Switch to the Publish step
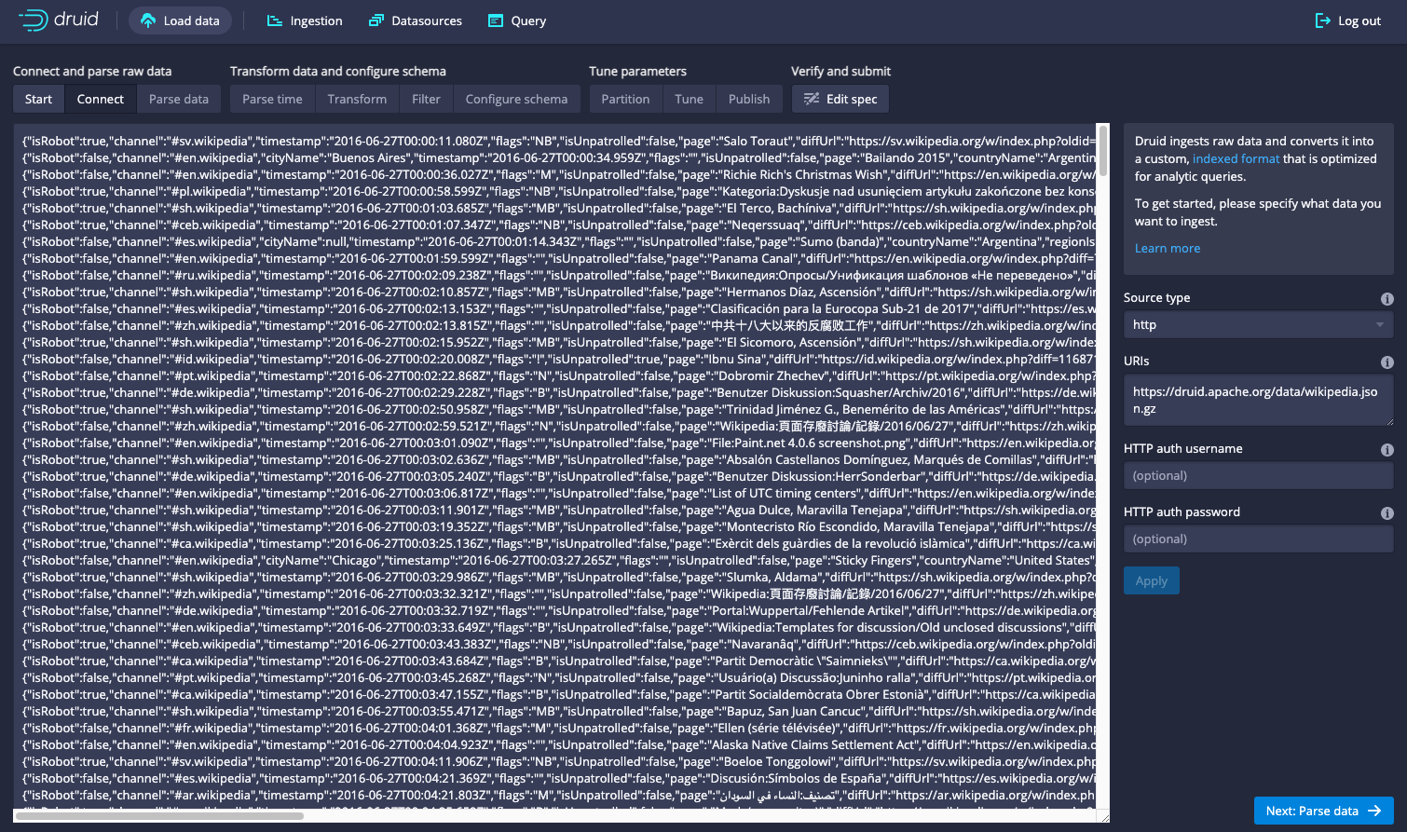The width and height of the screenshot is (1407, 832). (749, 99)
